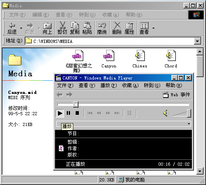This screenshot has height=185, width=206.
Task: Expand the Media Player clip dropdown
Action: click(x=189, y=124)
